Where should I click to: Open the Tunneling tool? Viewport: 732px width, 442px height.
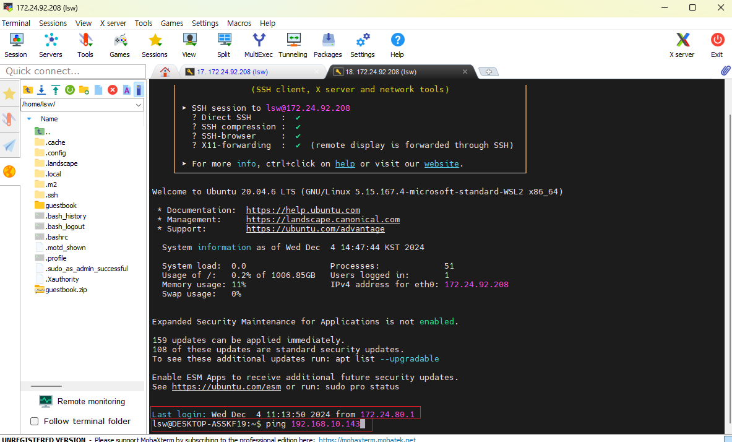click(293, 45)
